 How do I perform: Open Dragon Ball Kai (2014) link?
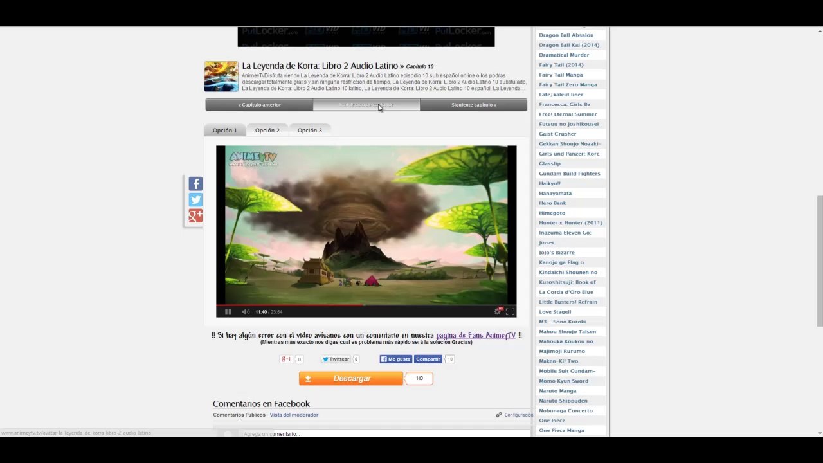tap(569, 45)
